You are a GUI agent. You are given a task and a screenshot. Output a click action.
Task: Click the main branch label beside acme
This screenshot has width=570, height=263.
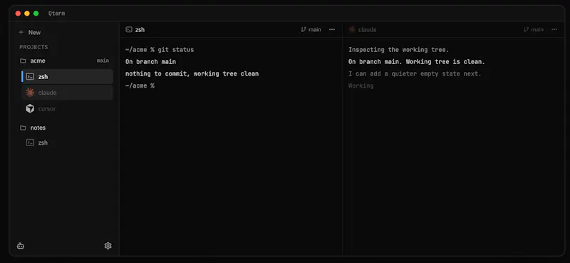coord(103,61)
